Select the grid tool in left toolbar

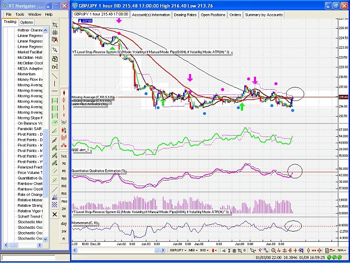[x=55, y=33]
